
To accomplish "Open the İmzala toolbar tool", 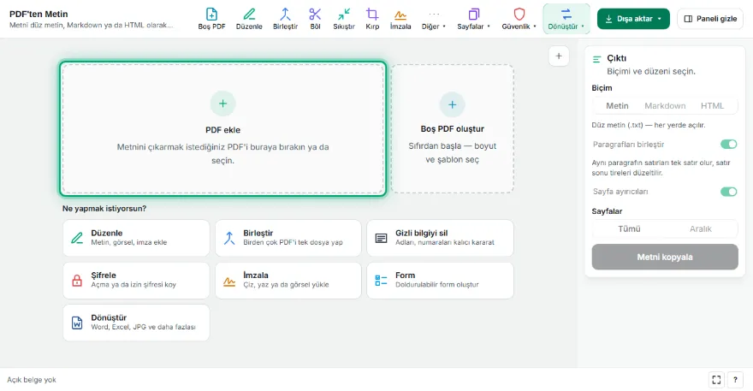I will [400, 19].
